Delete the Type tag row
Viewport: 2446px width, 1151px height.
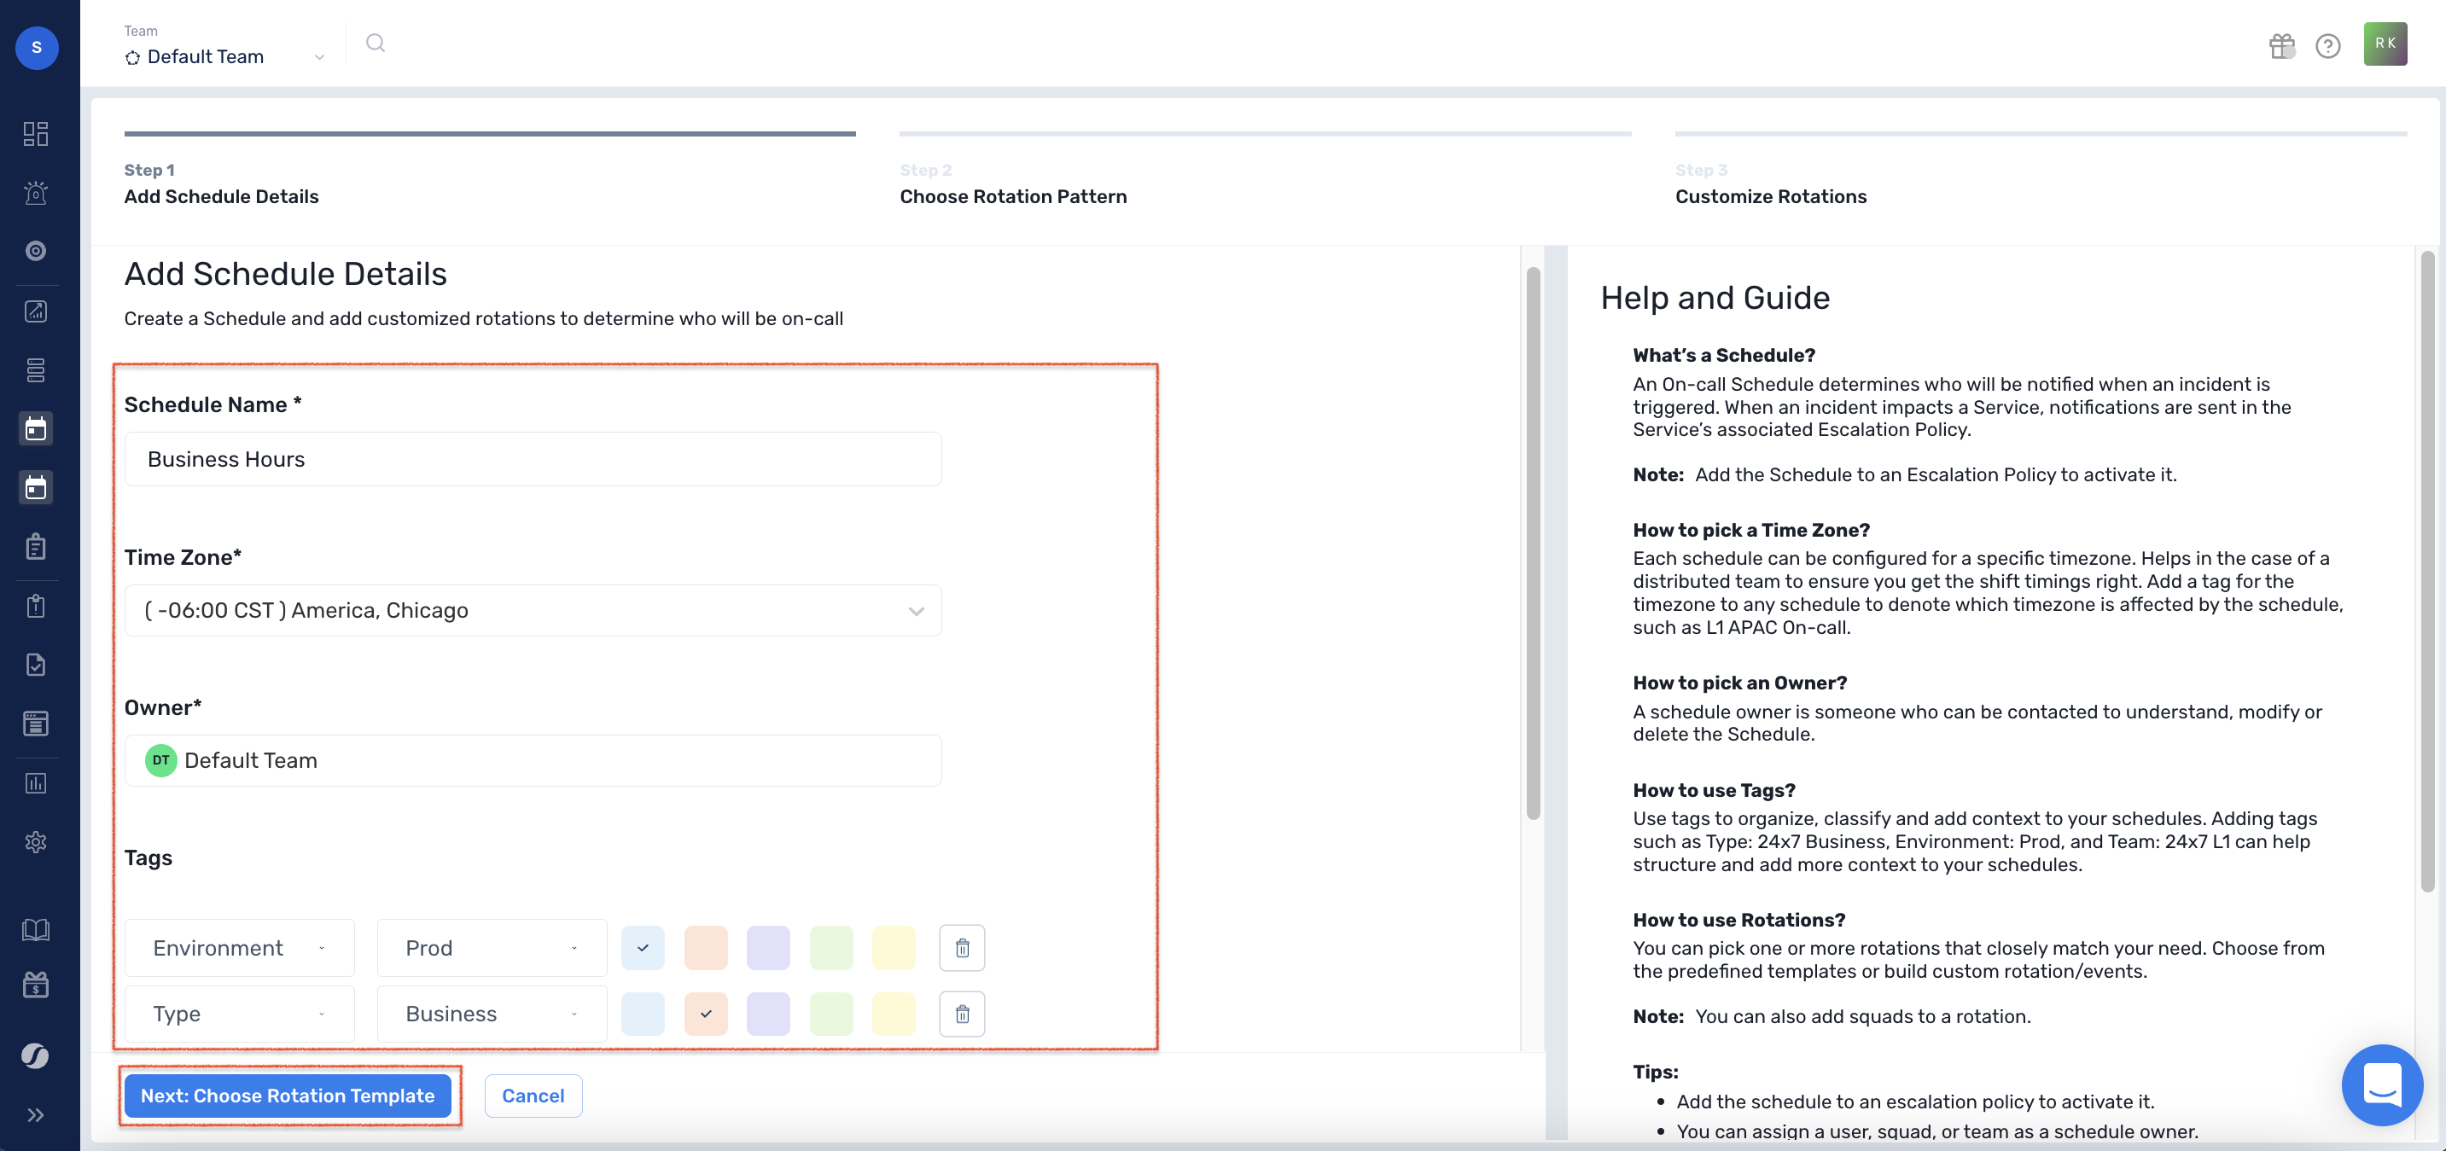961,1014
